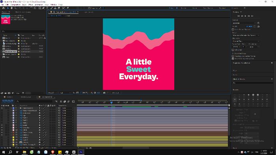
Task: Select the Type tool
Action: click(x=47, y=8)
